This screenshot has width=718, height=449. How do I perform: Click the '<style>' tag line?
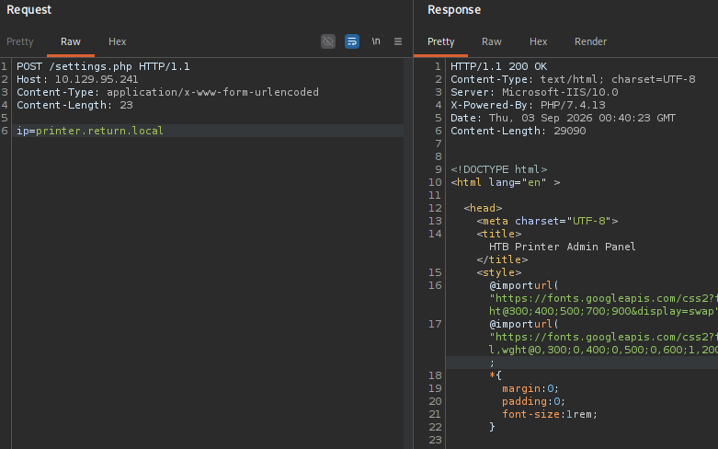pos(498,272)
